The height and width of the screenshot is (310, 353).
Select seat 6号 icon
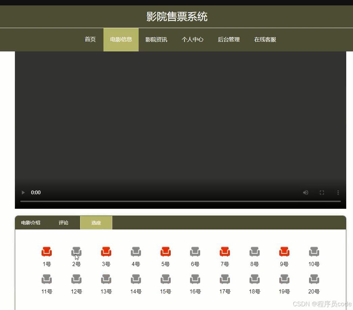point(195,252)
